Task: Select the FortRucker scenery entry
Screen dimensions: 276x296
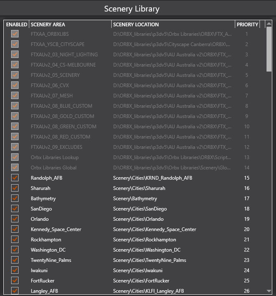Action: tap(42, 281)
